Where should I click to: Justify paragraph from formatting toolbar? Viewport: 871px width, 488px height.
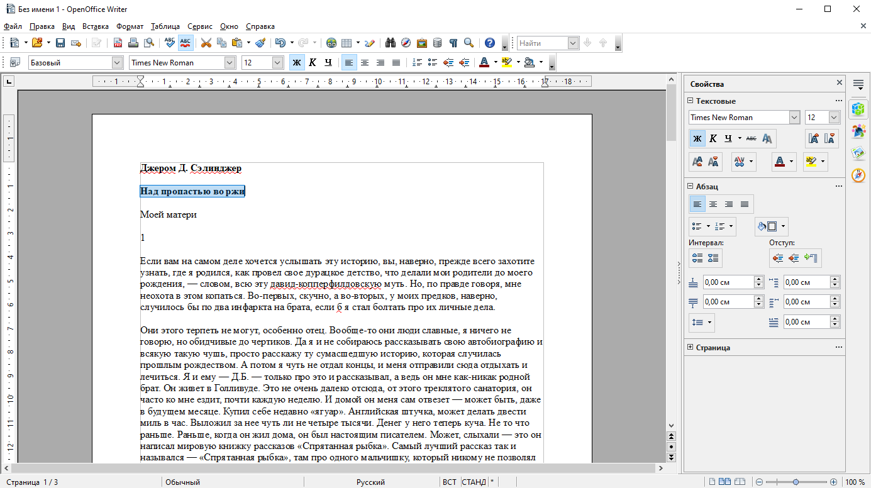pyautogui.click(x=396, y=62)
